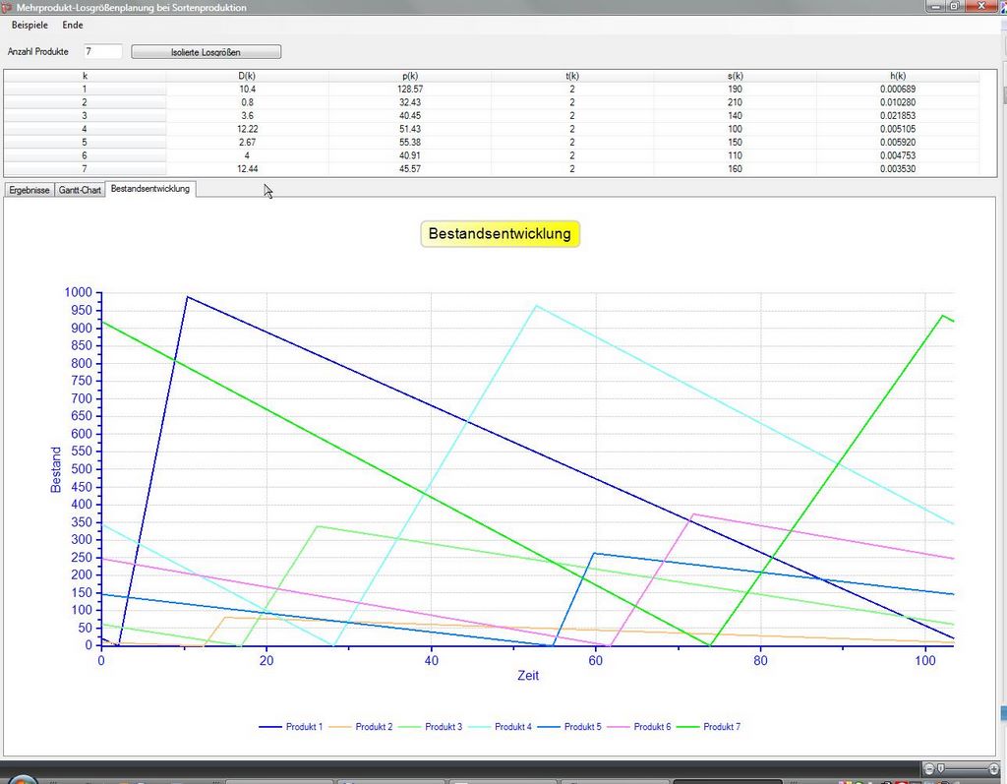Focus the Anzahl Produkte input field
This screenshot has width=1007, height=784.
(x=103, y=51)
